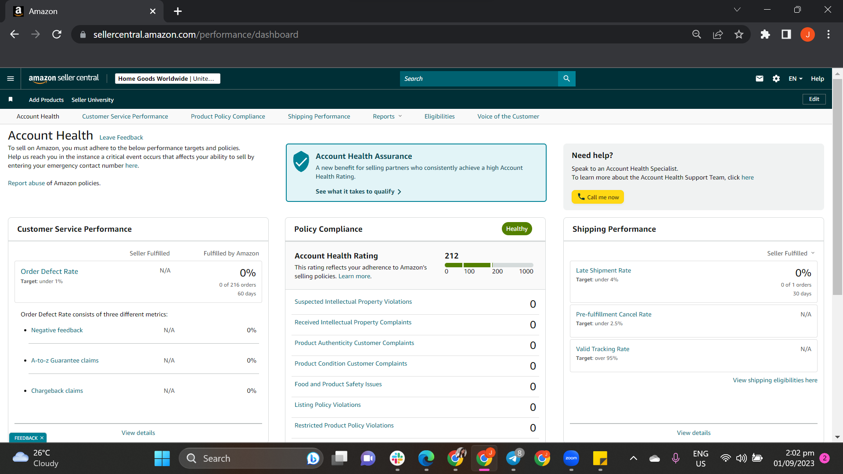Image resolution: width=843 pixels, height=474 pixels.
Task: Close the Feedback tab widget
Action: pyautogui.click(x=42, y=438)
